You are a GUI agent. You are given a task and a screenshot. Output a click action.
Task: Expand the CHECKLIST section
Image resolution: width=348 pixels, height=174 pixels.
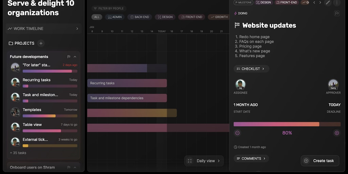(251, 69)
